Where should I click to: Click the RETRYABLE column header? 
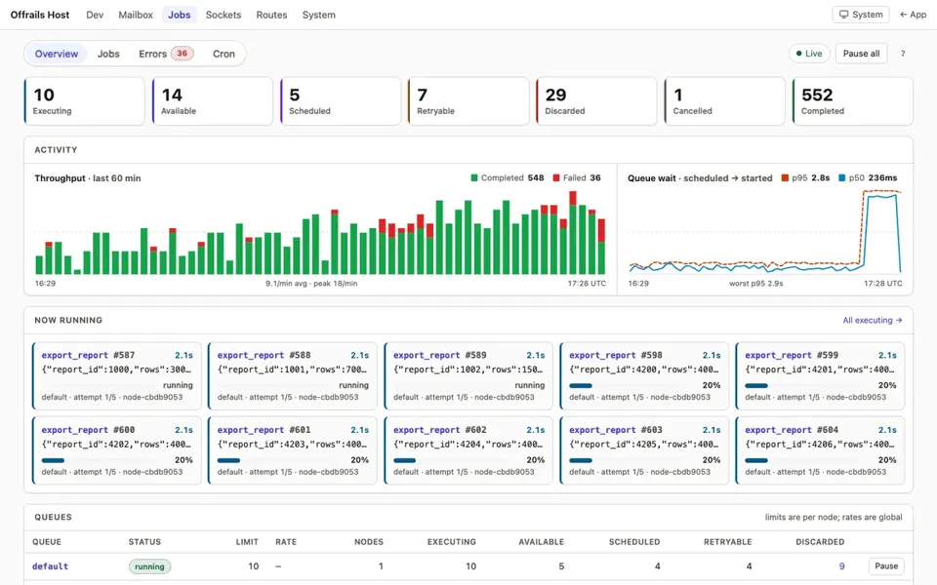[x=728, y=542]
